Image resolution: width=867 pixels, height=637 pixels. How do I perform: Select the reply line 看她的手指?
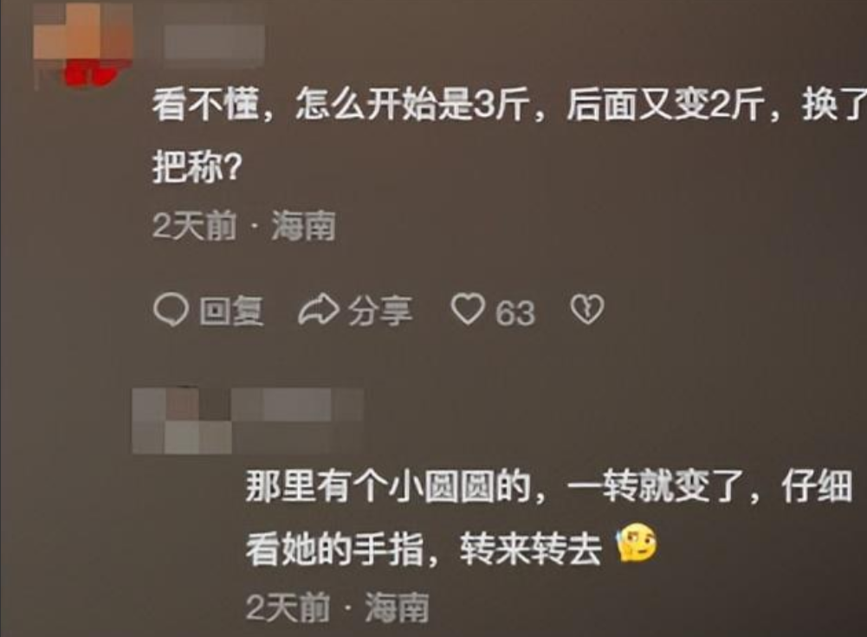coord(424,550)
